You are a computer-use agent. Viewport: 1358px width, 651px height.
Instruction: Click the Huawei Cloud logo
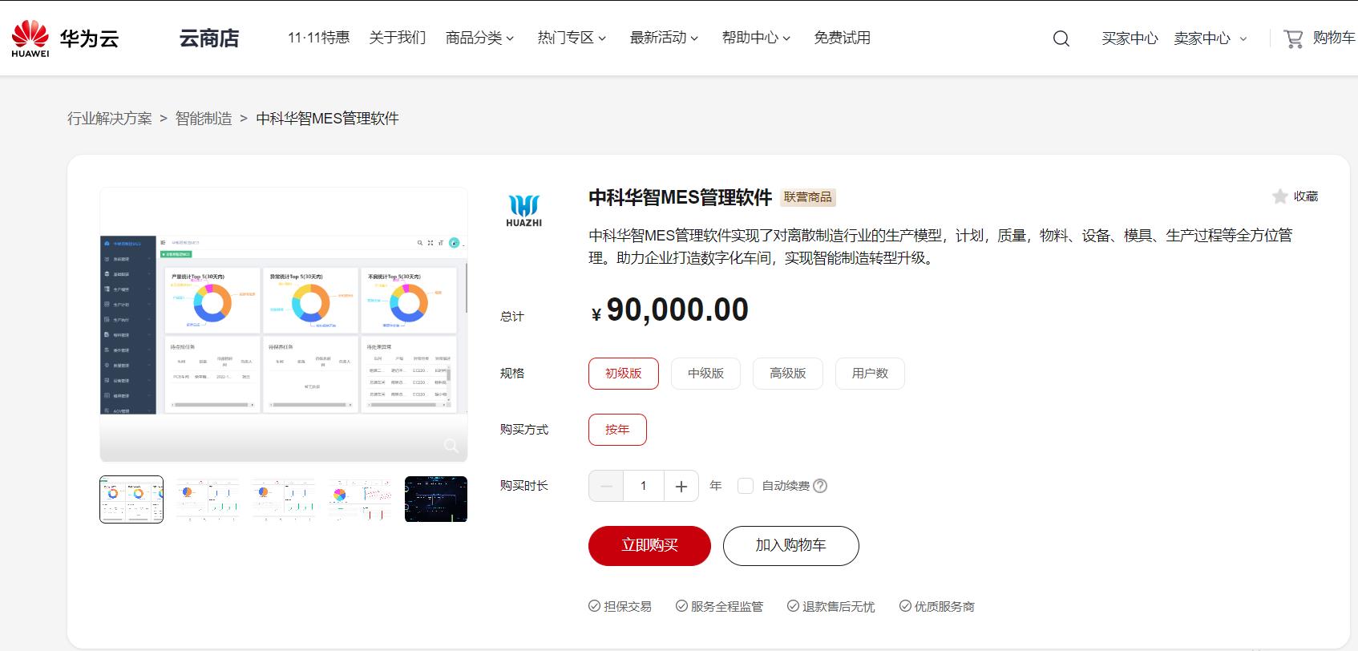64,38
